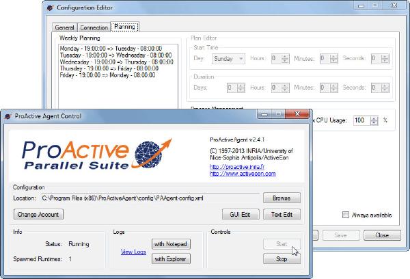Open the Connection tab
Viewport: 410px width, 279px height.
pyautogui.click(x=94, y=27)
